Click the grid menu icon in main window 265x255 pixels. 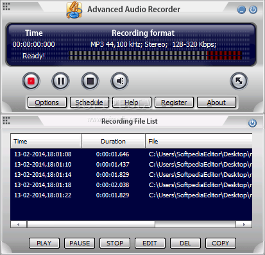click(x=6, y=6)
